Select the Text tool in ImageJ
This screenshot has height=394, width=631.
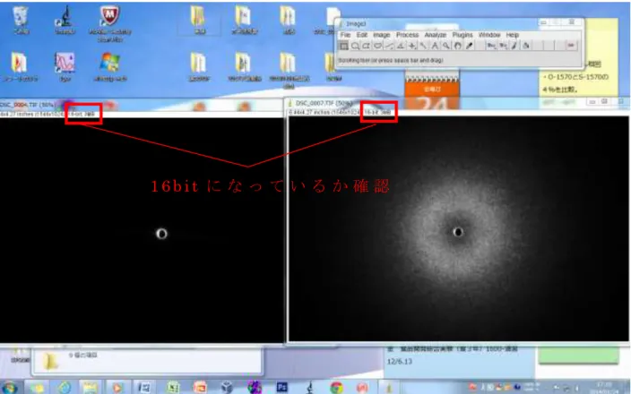(435, 46)
